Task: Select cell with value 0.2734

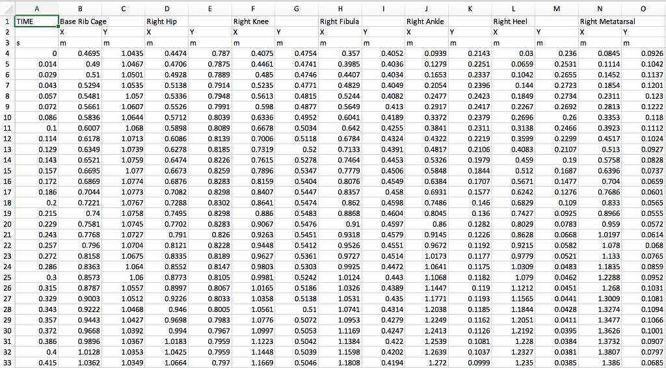Action: click(x=557, y=96)
